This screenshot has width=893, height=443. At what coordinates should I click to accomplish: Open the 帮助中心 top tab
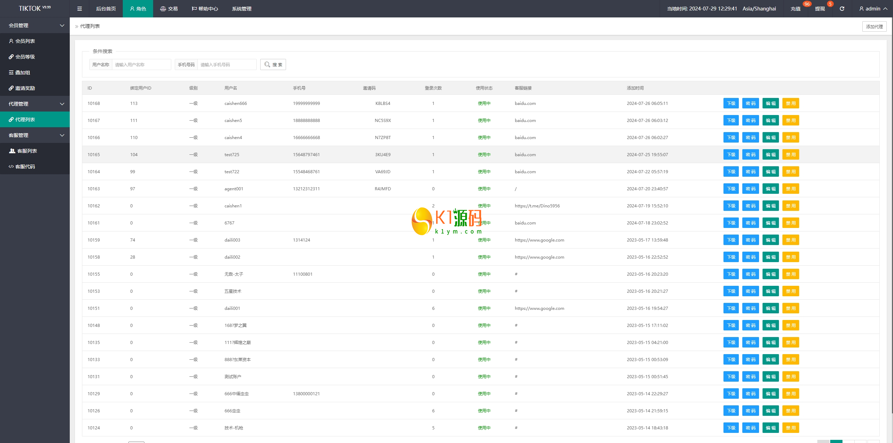(x=205, y=9)
